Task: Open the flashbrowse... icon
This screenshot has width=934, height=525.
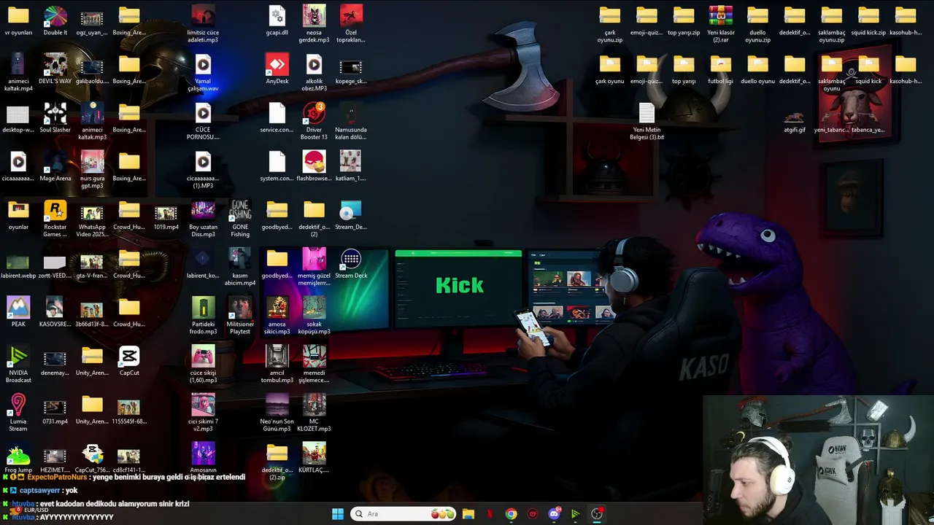Action: (314, 167)
